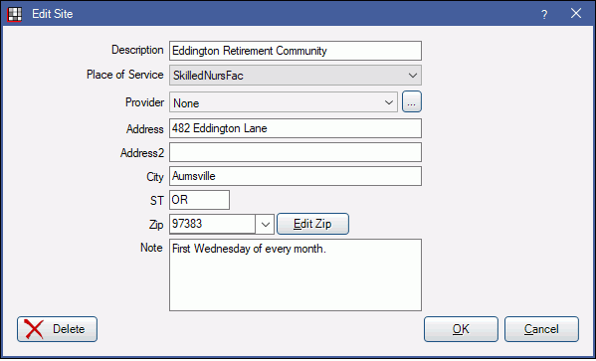Click the Zip field showing 97383
Image resolution: width=596 pixels, height=361 pixels.
coord(213,224)
